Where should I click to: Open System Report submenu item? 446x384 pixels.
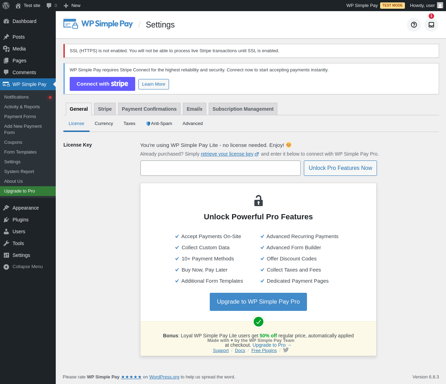(28, 172)
